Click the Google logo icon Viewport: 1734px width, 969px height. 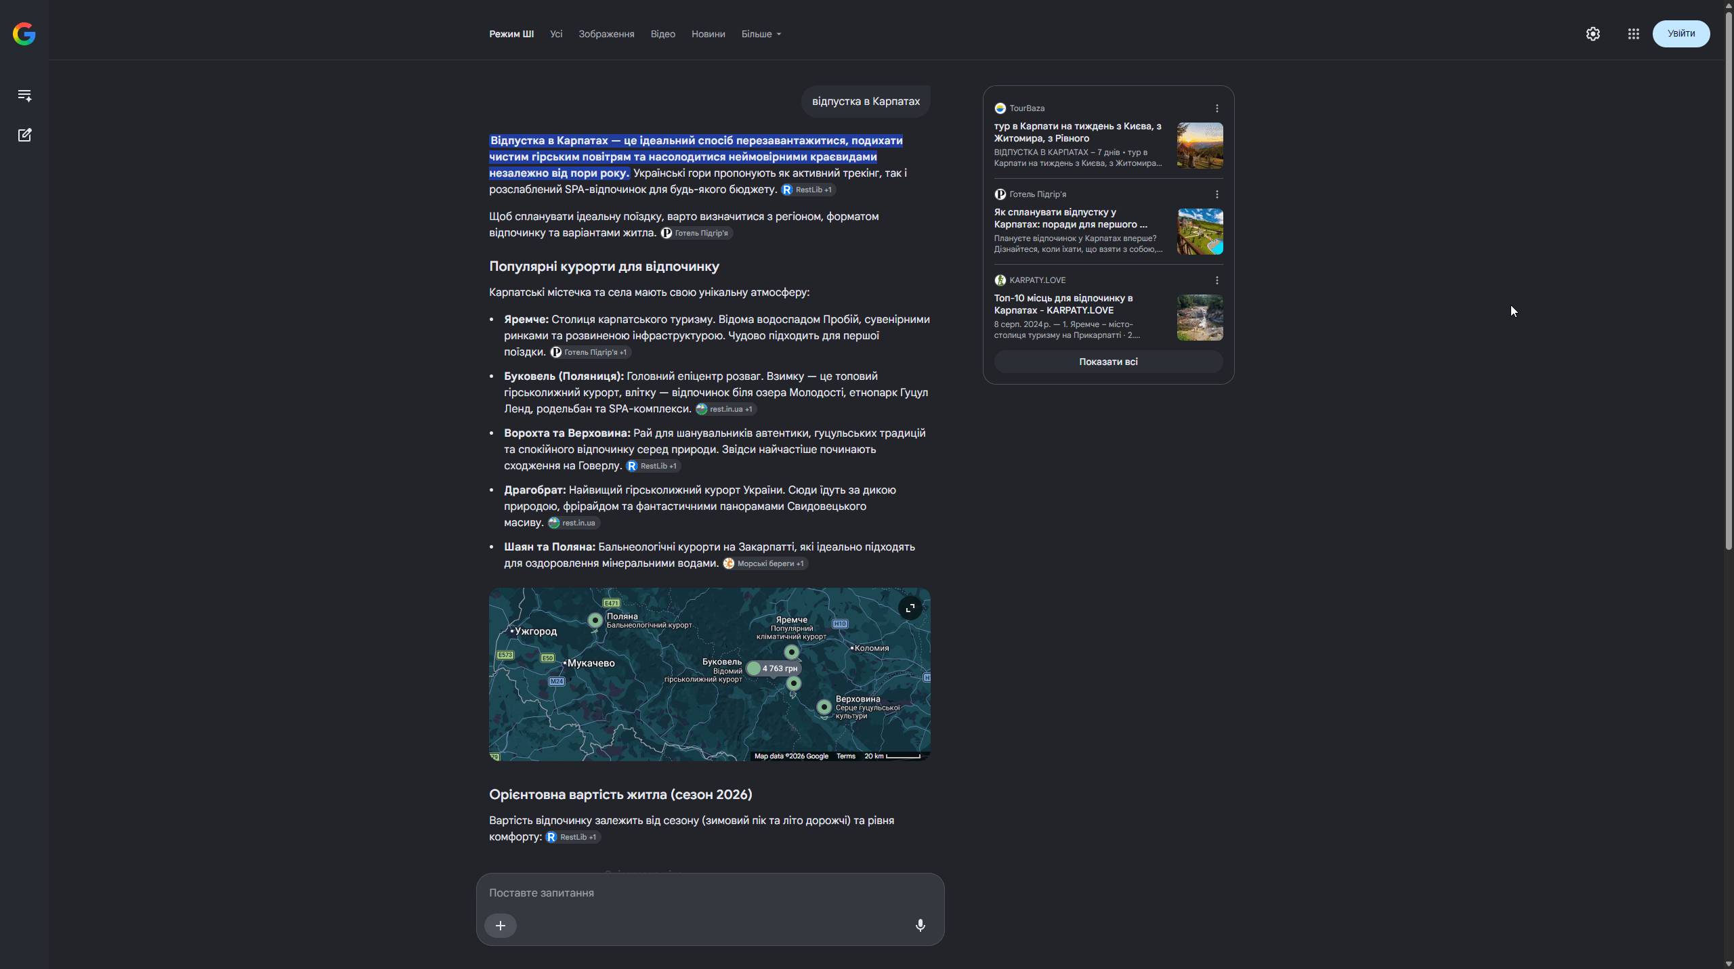(24, 34)
